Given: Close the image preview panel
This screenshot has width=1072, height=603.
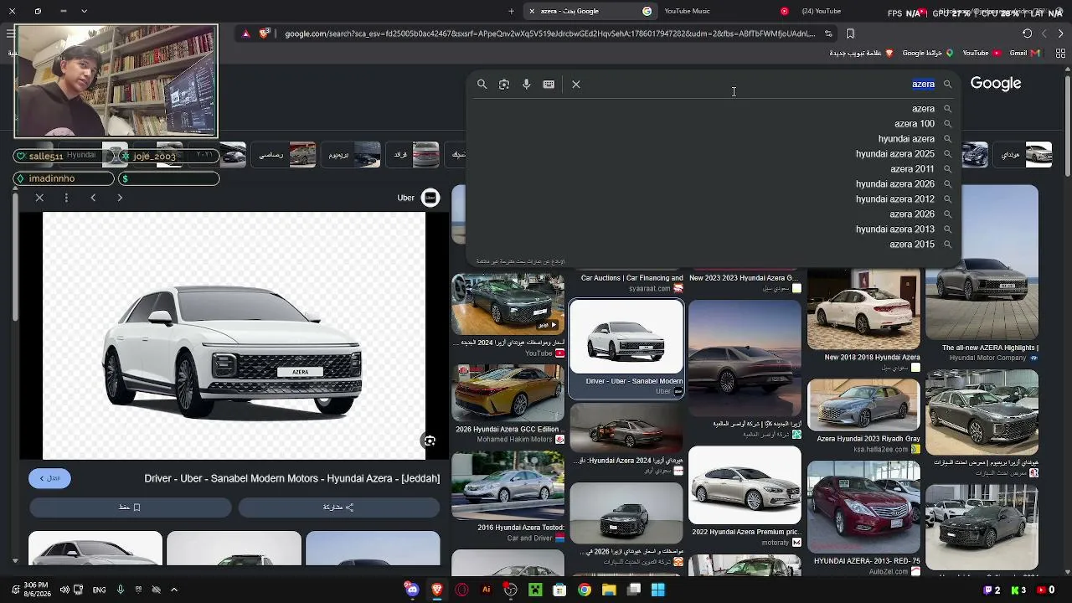Looking at the screenshot, I should [39, 198].
